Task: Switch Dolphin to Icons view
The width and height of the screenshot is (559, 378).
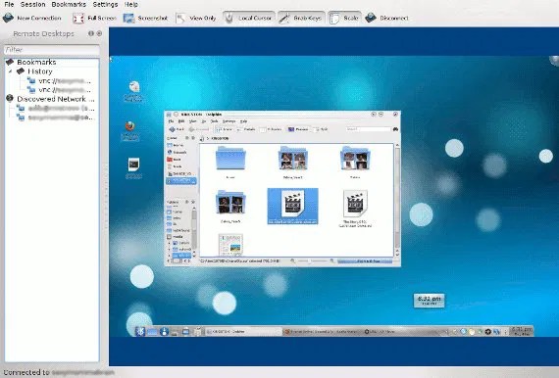Action: [x=225, y=129]
